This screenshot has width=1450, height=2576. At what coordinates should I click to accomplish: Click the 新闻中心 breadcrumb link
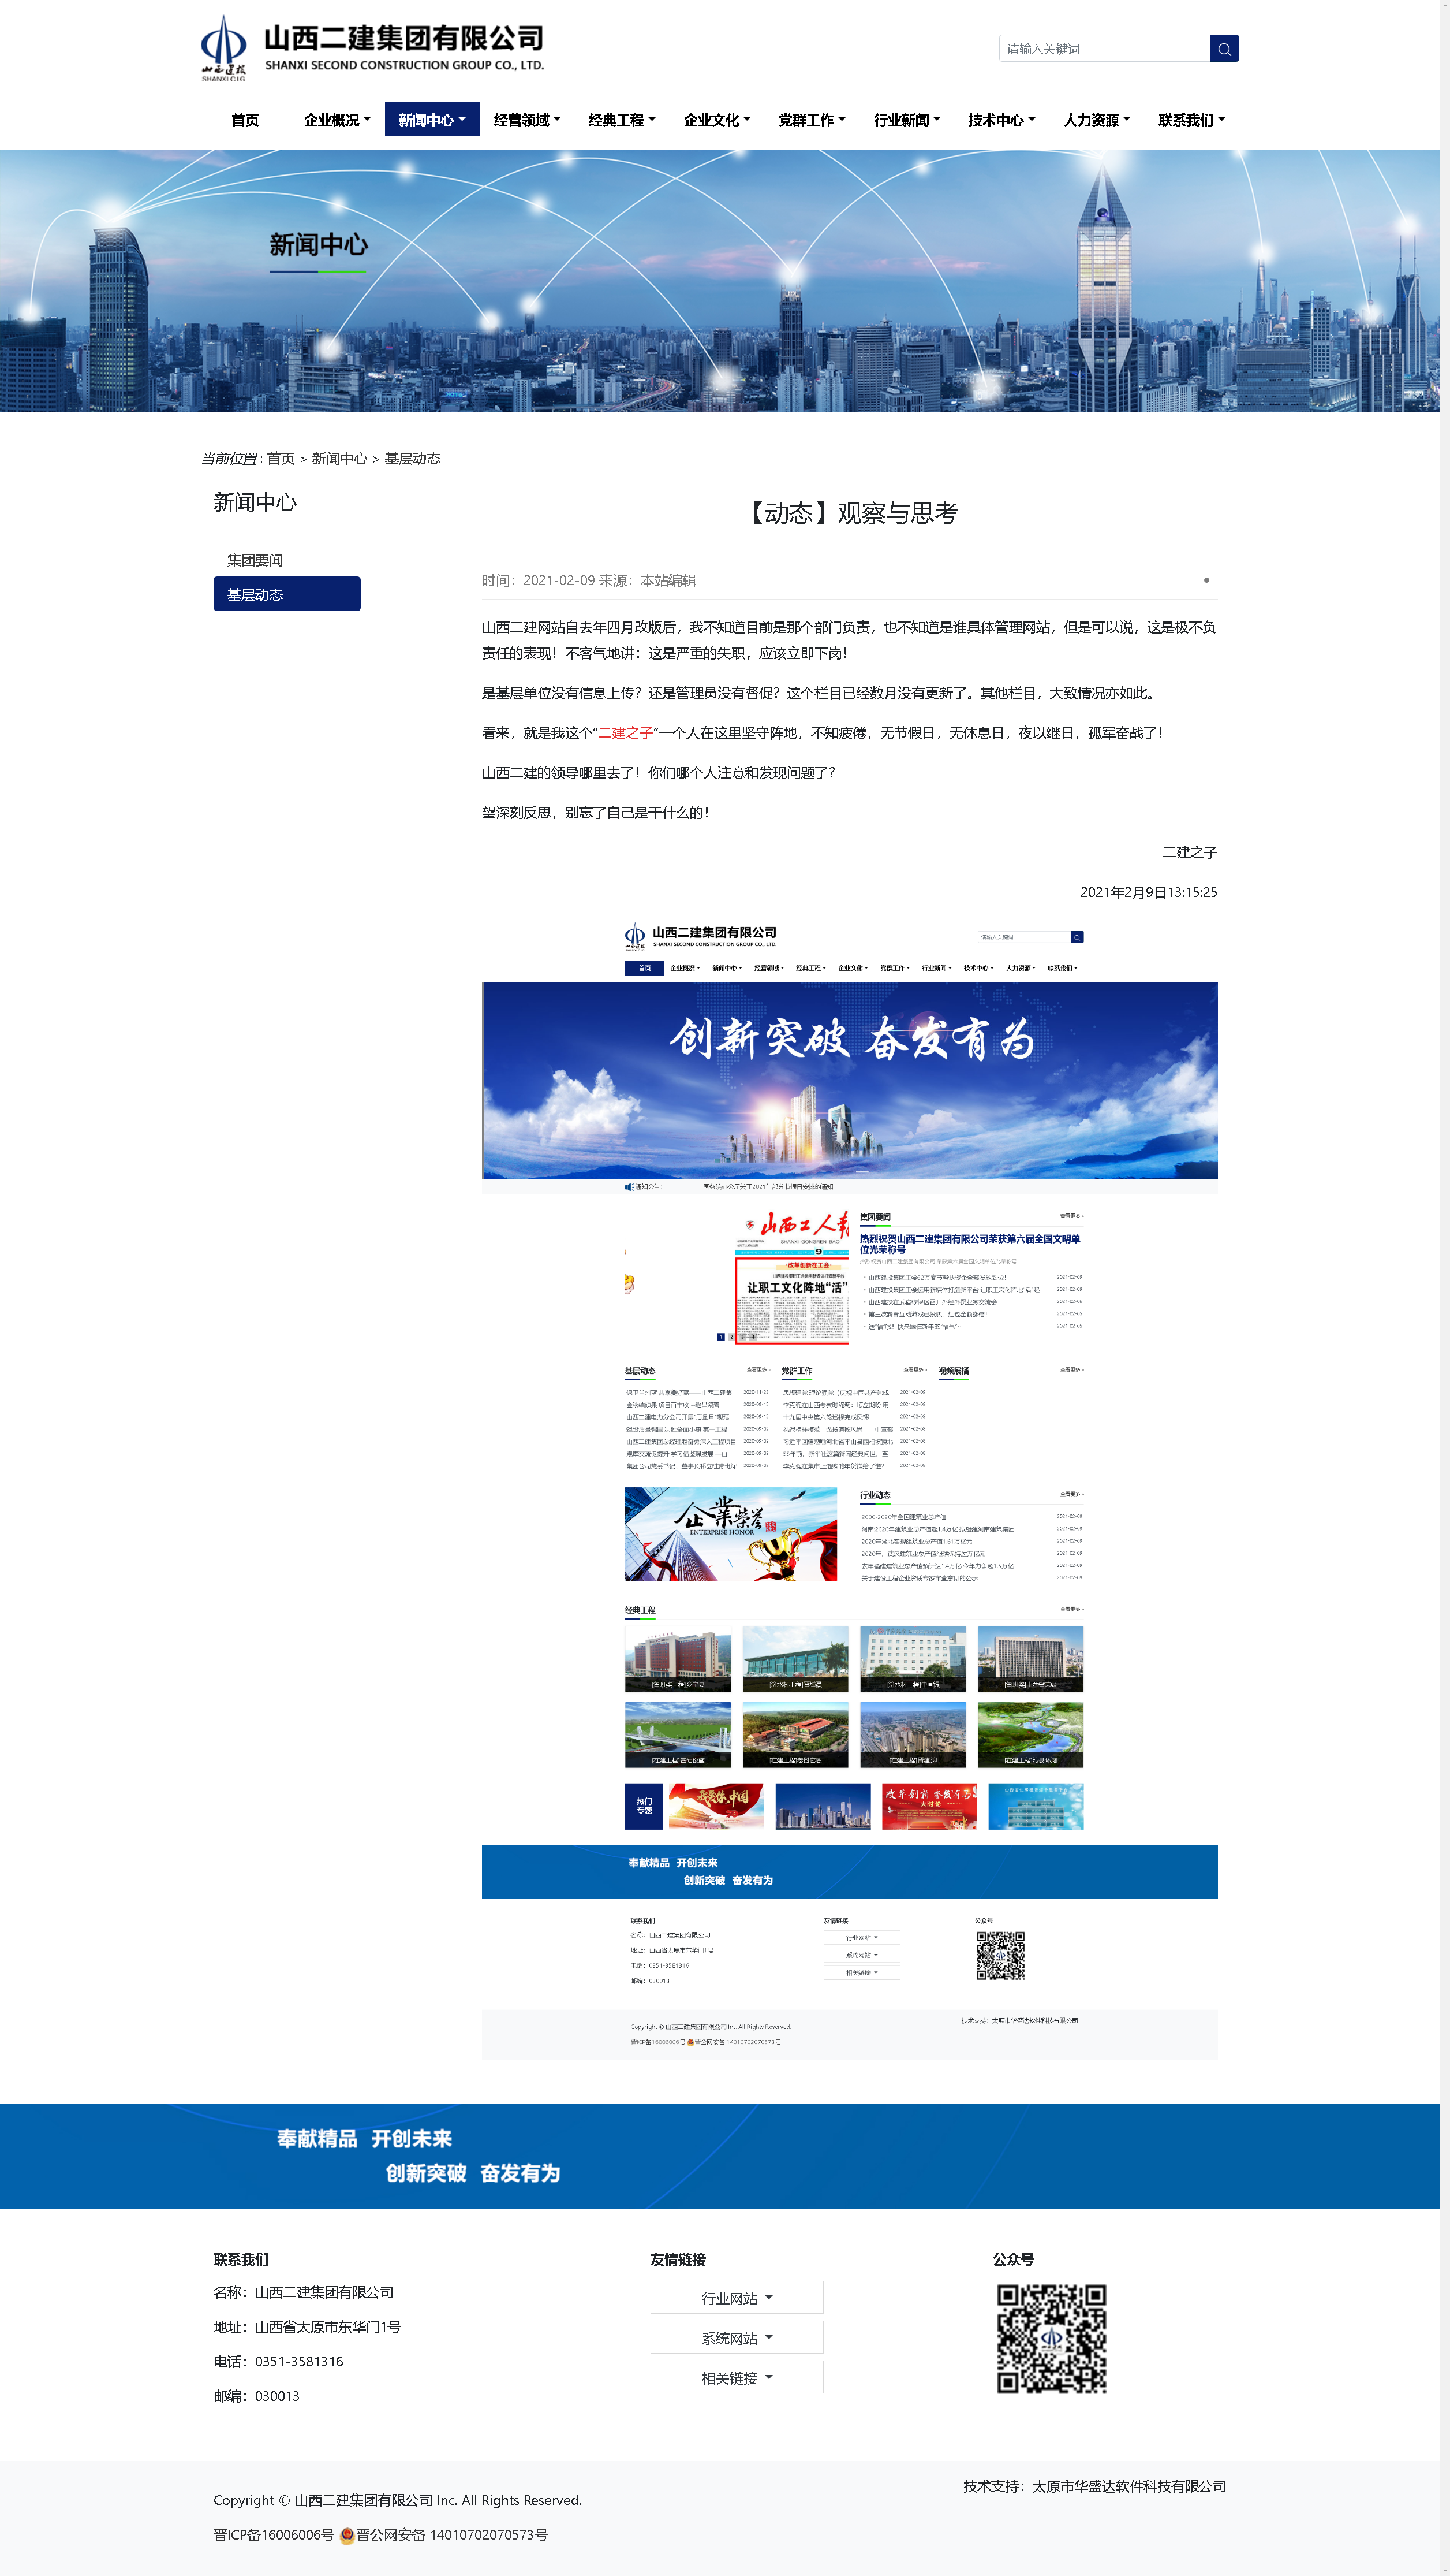tap(339, 458)
